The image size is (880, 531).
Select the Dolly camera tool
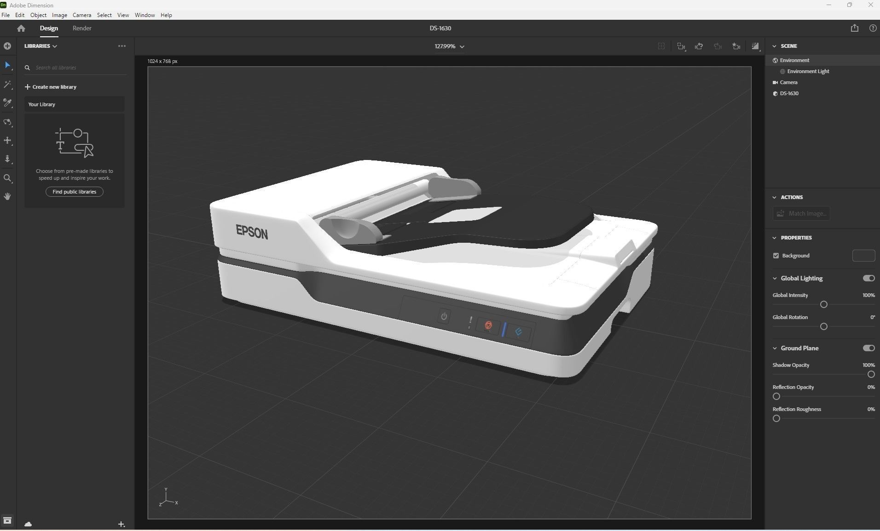coord(7,159)
